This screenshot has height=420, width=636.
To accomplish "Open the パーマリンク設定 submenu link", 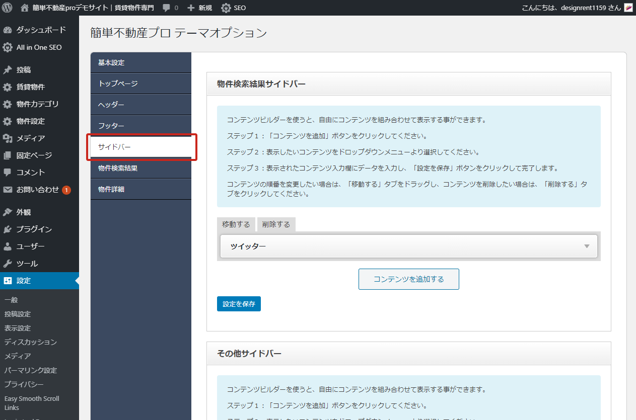I will click(31, 370).
